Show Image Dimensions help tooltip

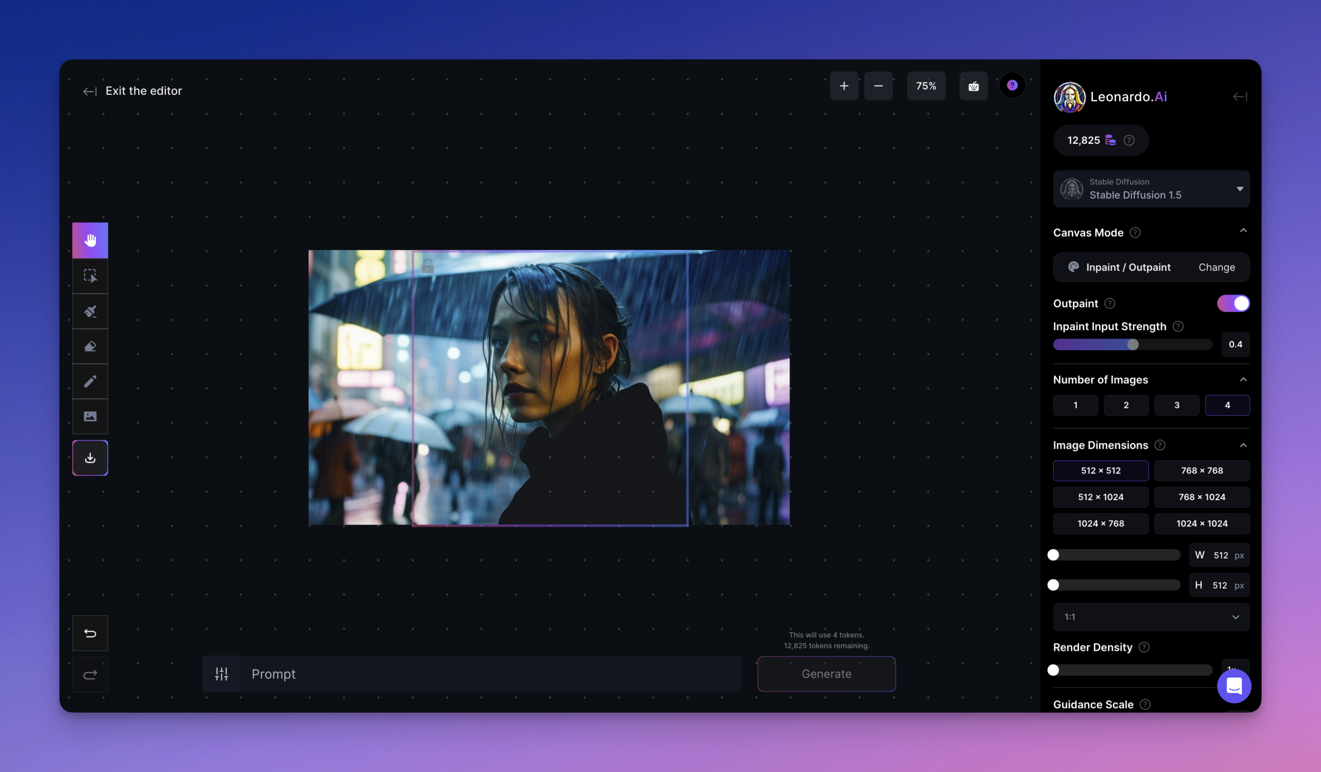click(1160, 445)
